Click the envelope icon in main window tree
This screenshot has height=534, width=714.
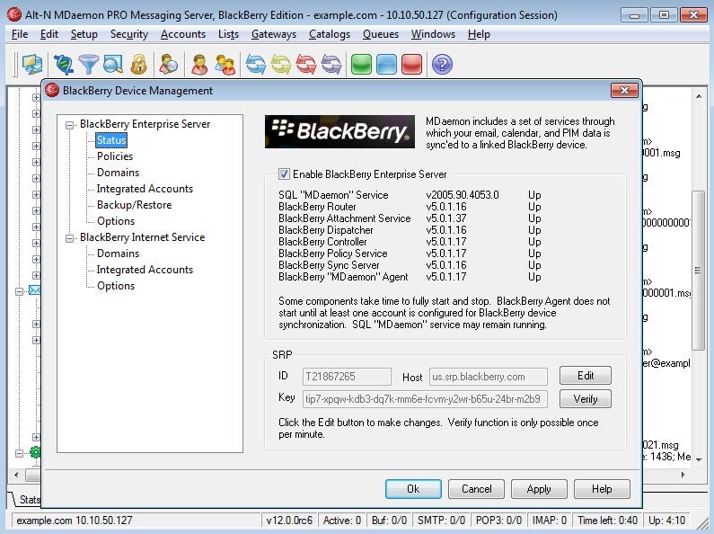pyautogui.click(x=35, y=289)
